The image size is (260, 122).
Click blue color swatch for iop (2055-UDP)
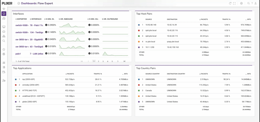tap(16, 79)
